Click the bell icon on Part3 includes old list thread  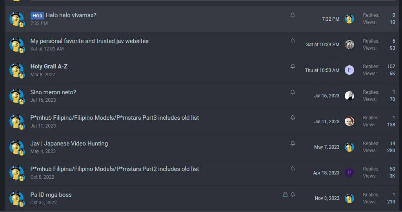click(293, 118)
